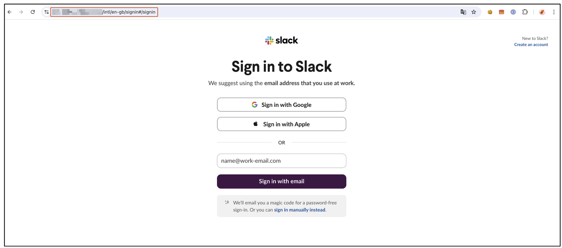This screenshot has height=248, width=562.
Task: Click the site permissions icon in the address bar
Action: pos(46,12)
